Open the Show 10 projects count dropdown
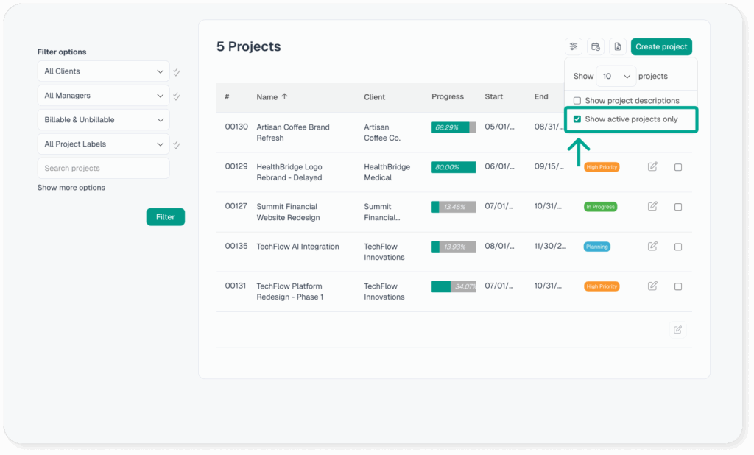The width and height of the screenshot is (754, 455). tap(616, 76)
